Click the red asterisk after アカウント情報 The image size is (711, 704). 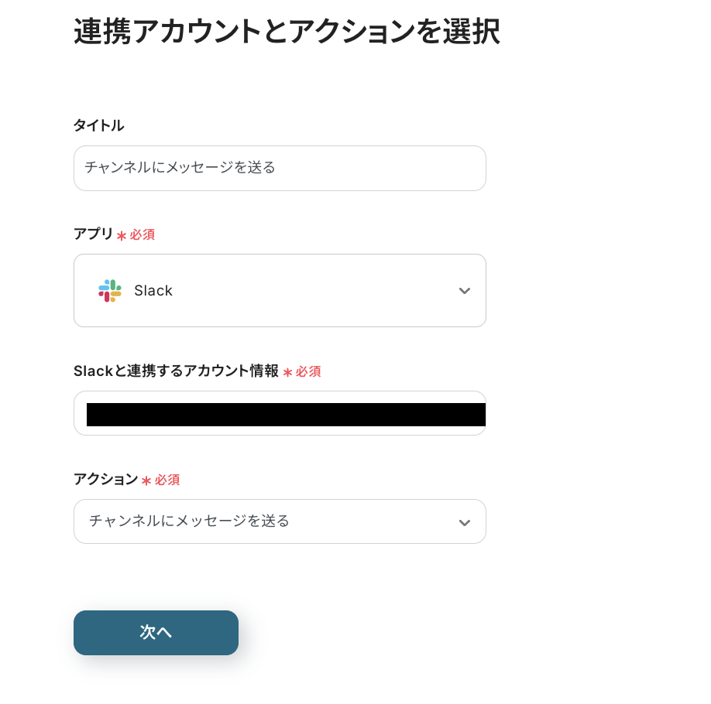pos(287,372)
